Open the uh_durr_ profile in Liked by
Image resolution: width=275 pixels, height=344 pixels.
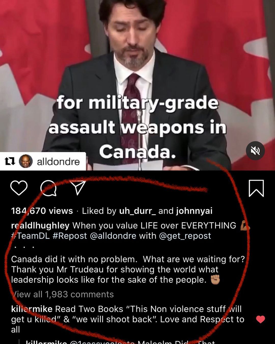pos(137,211)
